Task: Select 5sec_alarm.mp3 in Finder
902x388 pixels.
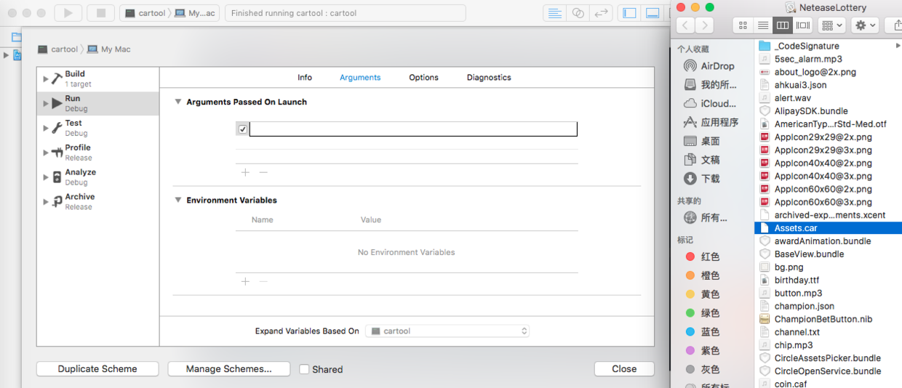Action: 829,59
